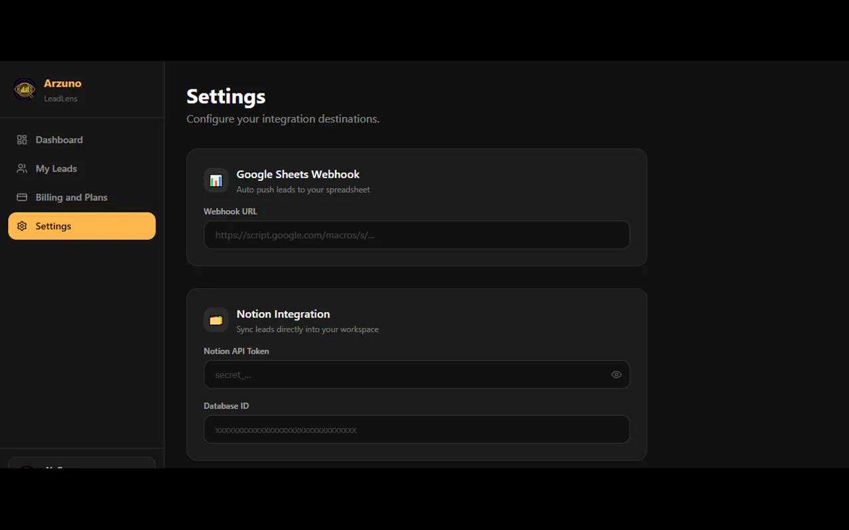Screen dimensions: 849x530
Task: Open Billing and Plans
Action: pyautogui.click(x=82, y=197)
